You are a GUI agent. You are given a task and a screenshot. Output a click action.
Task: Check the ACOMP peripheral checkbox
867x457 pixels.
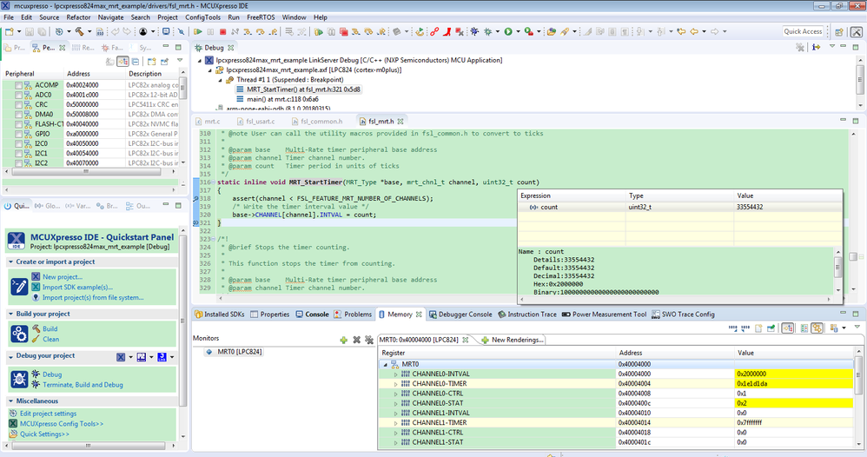pyautogui.click(x=18, y=85)
